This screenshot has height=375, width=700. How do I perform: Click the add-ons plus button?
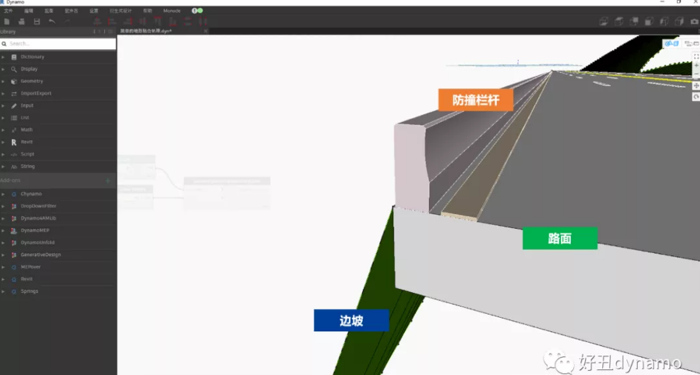pos(108,181)
